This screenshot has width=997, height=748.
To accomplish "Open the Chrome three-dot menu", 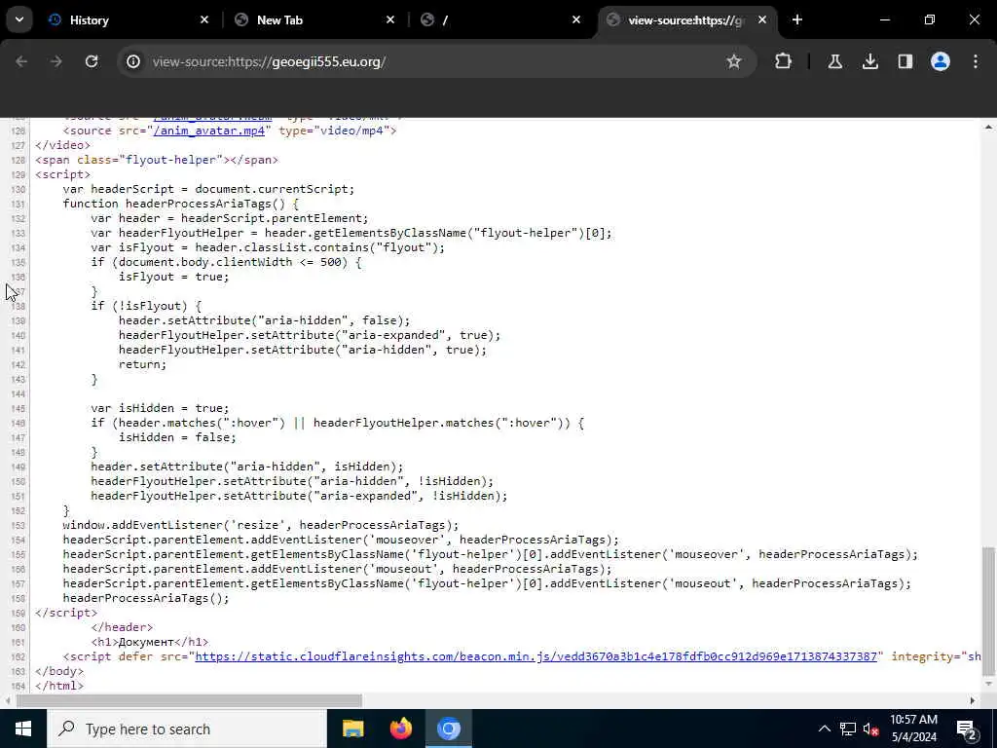I will coord(976,61).
